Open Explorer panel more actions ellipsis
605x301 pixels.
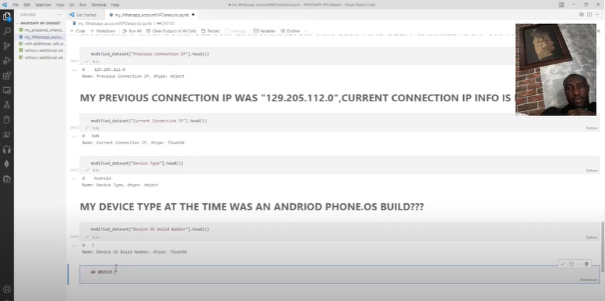point(61,14)
